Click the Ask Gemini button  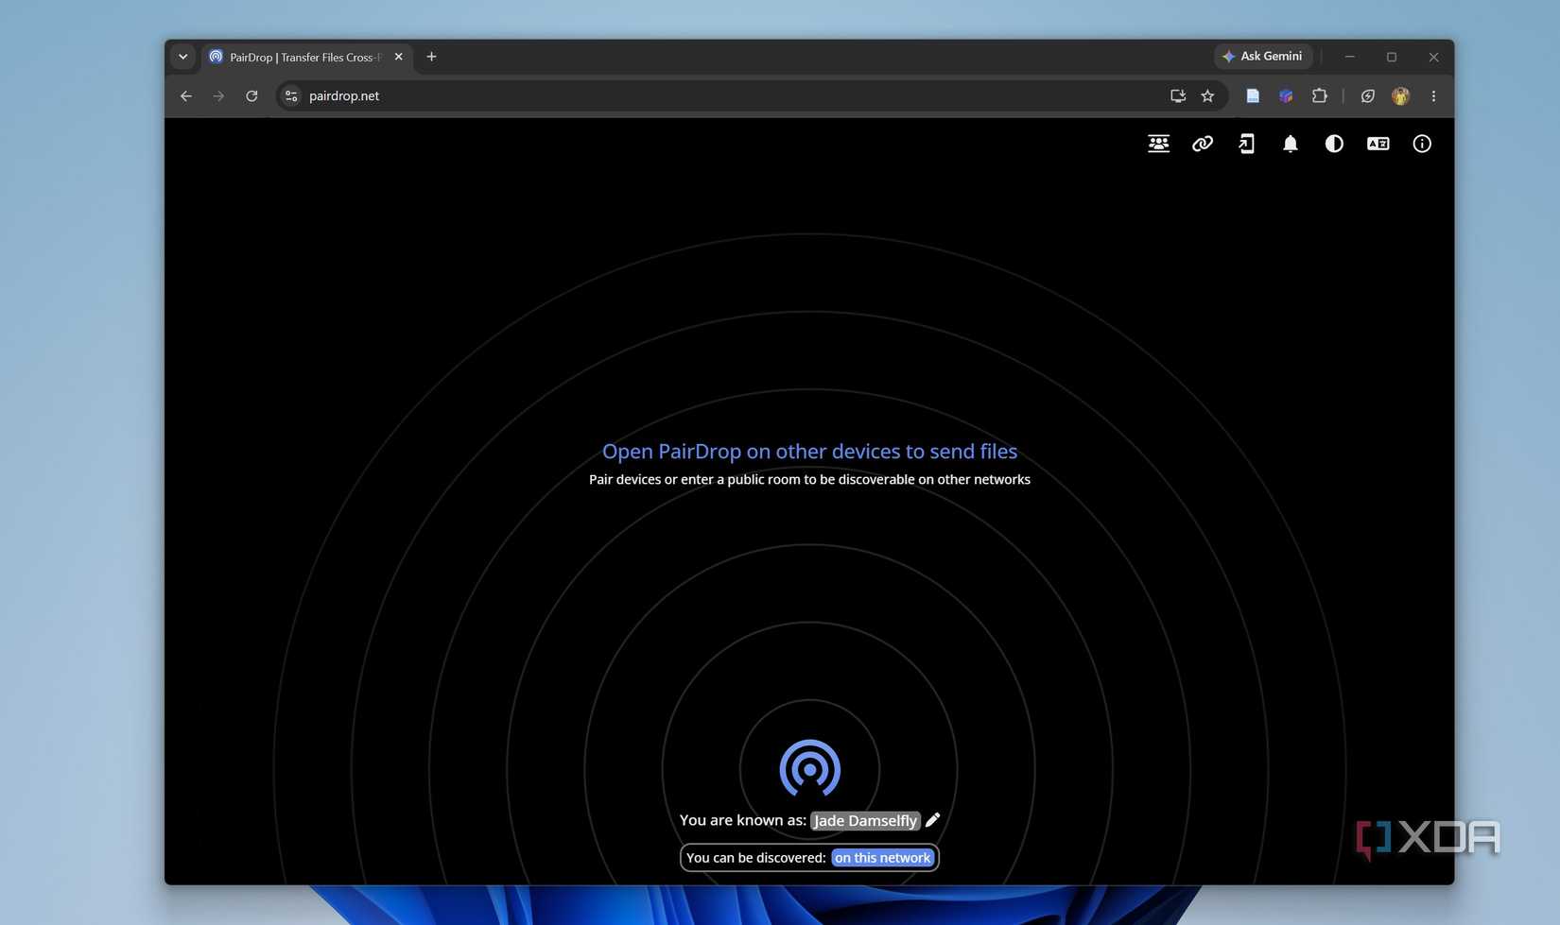tap(1263, 57)
